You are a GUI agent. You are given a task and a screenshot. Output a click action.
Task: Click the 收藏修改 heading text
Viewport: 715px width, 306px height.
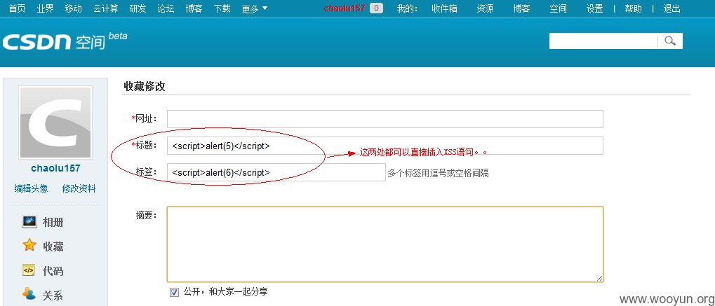(144, 87)
